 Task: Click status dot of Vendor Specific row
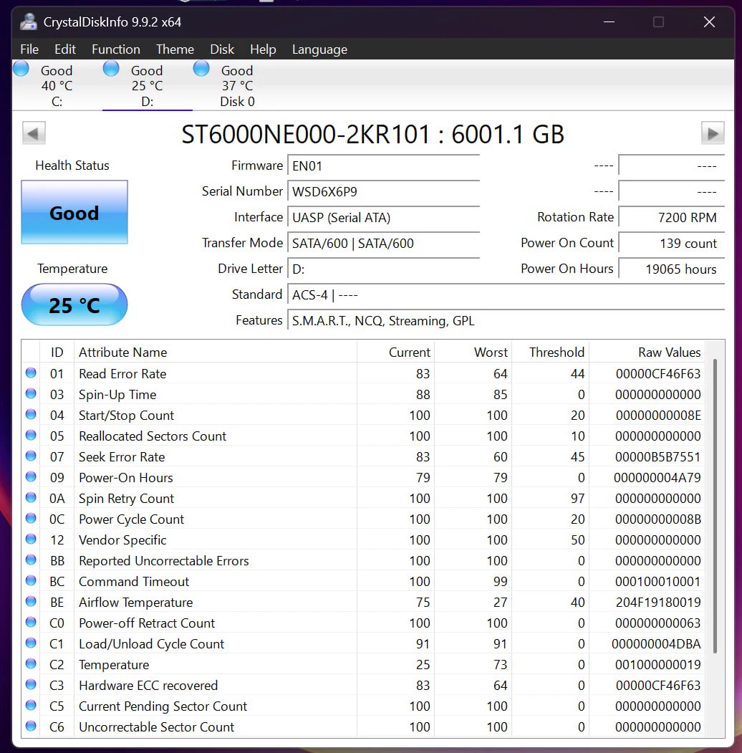32,539
